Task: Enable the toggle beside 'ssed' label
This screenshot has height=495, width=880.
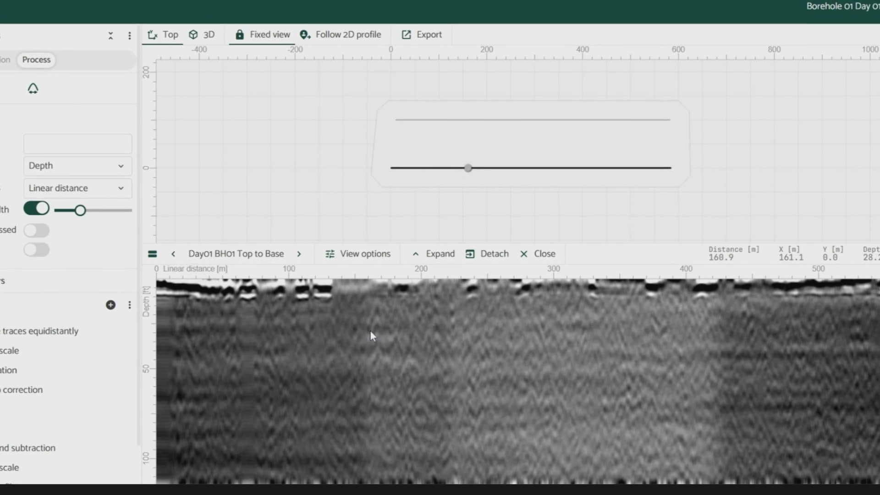Action: coord(37,230)
